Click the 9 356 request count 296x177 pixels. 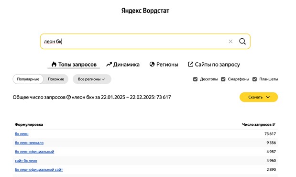pyautogui.click(x=271, y=143)
